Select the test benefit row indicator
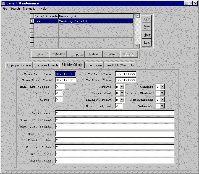Screen dimensions: 199x174 point(32,21)
